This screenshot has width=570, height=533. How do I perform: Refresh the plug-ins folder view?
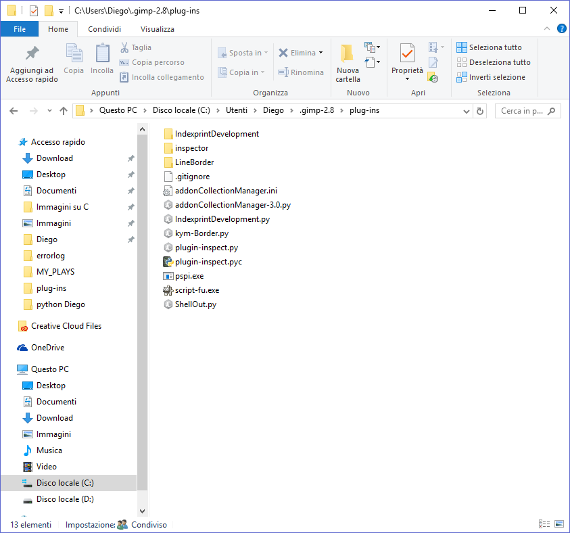click(x=480, y=111)
